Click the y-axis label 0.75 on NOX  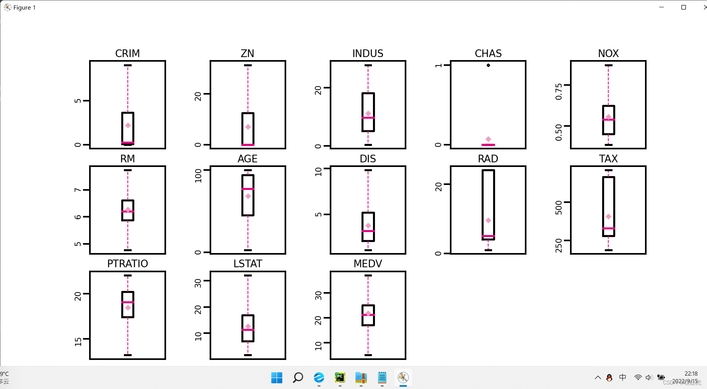pyautogui.click(x=559, y=92)
